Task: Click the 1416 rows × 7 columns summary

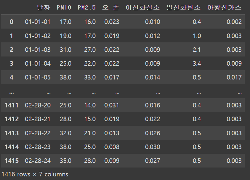Action: click(x=35, y=174)
